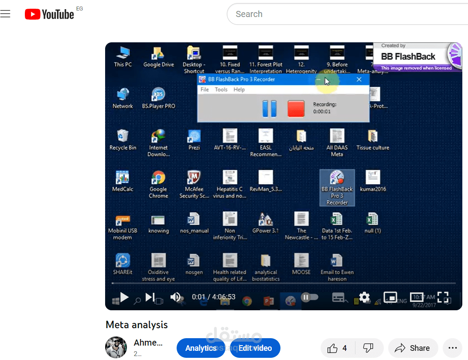Select BB FlashBack Pro 3 Recorder shortcut
The image size is (468, 360).
pyautogui.click(x=337, y=188)
